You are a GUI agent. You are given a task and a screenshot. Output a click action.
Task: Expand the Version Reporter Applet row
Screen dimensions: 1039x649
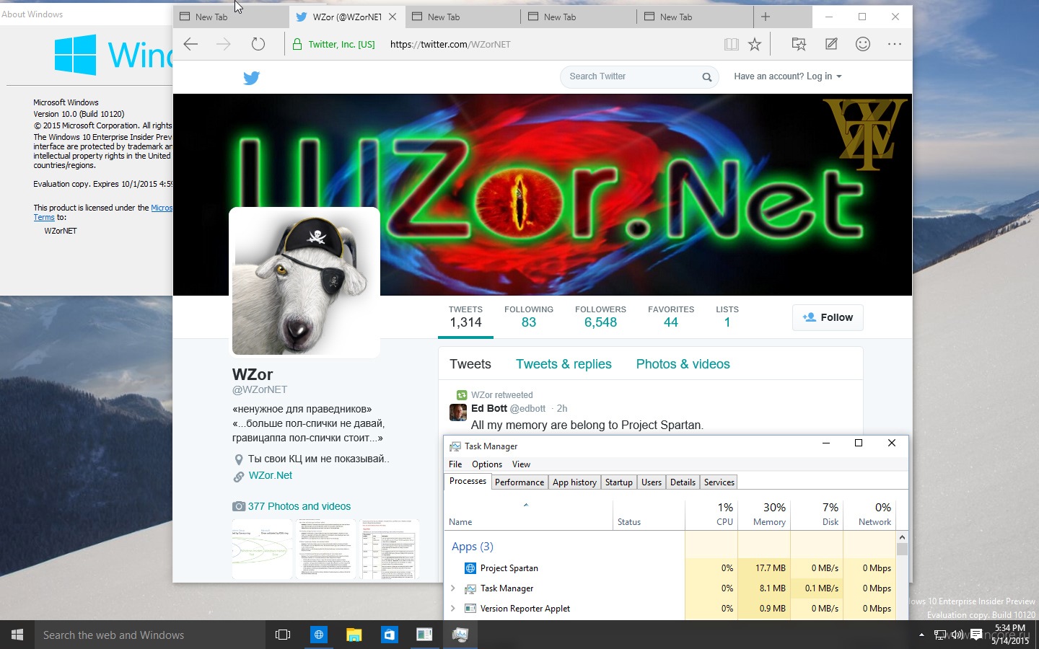click(x=453, y=609)
